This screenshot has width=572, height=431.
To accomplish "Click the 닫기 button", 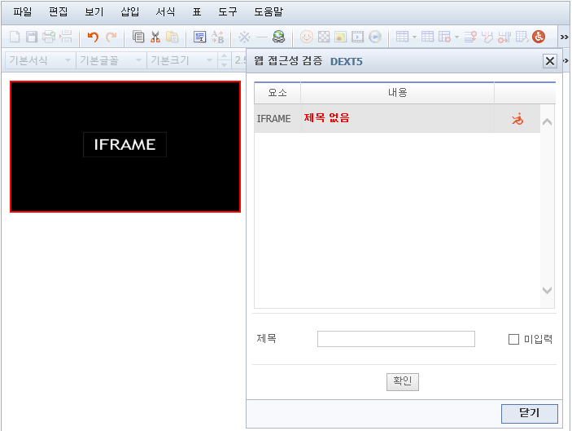I will tap(530, 413).
